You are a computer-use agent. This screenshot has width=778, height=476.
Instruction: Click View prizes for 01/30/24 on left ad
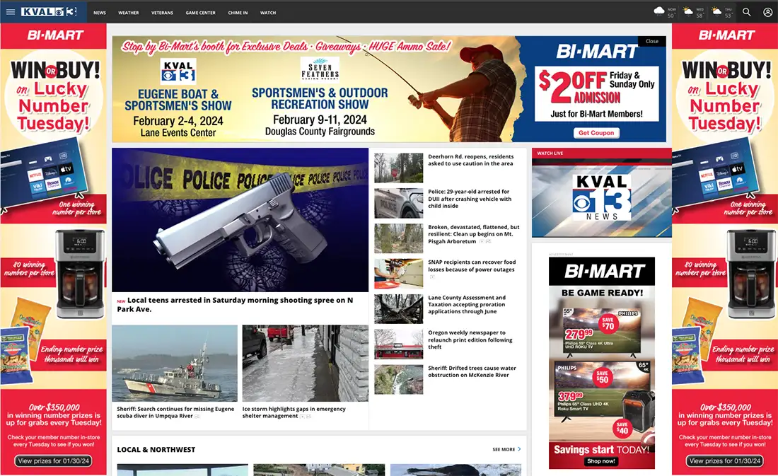tap(54, 461)
